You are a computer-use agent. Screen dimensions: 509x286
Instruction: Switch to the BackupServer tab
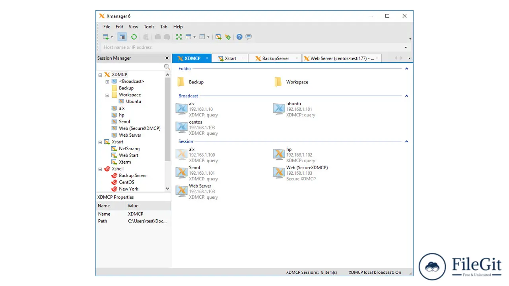coord(276,58)
